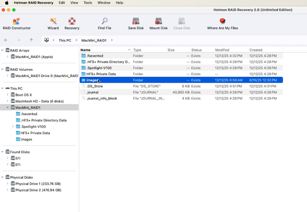
Task: Open the Apple menu
Action: click(7, 3)
